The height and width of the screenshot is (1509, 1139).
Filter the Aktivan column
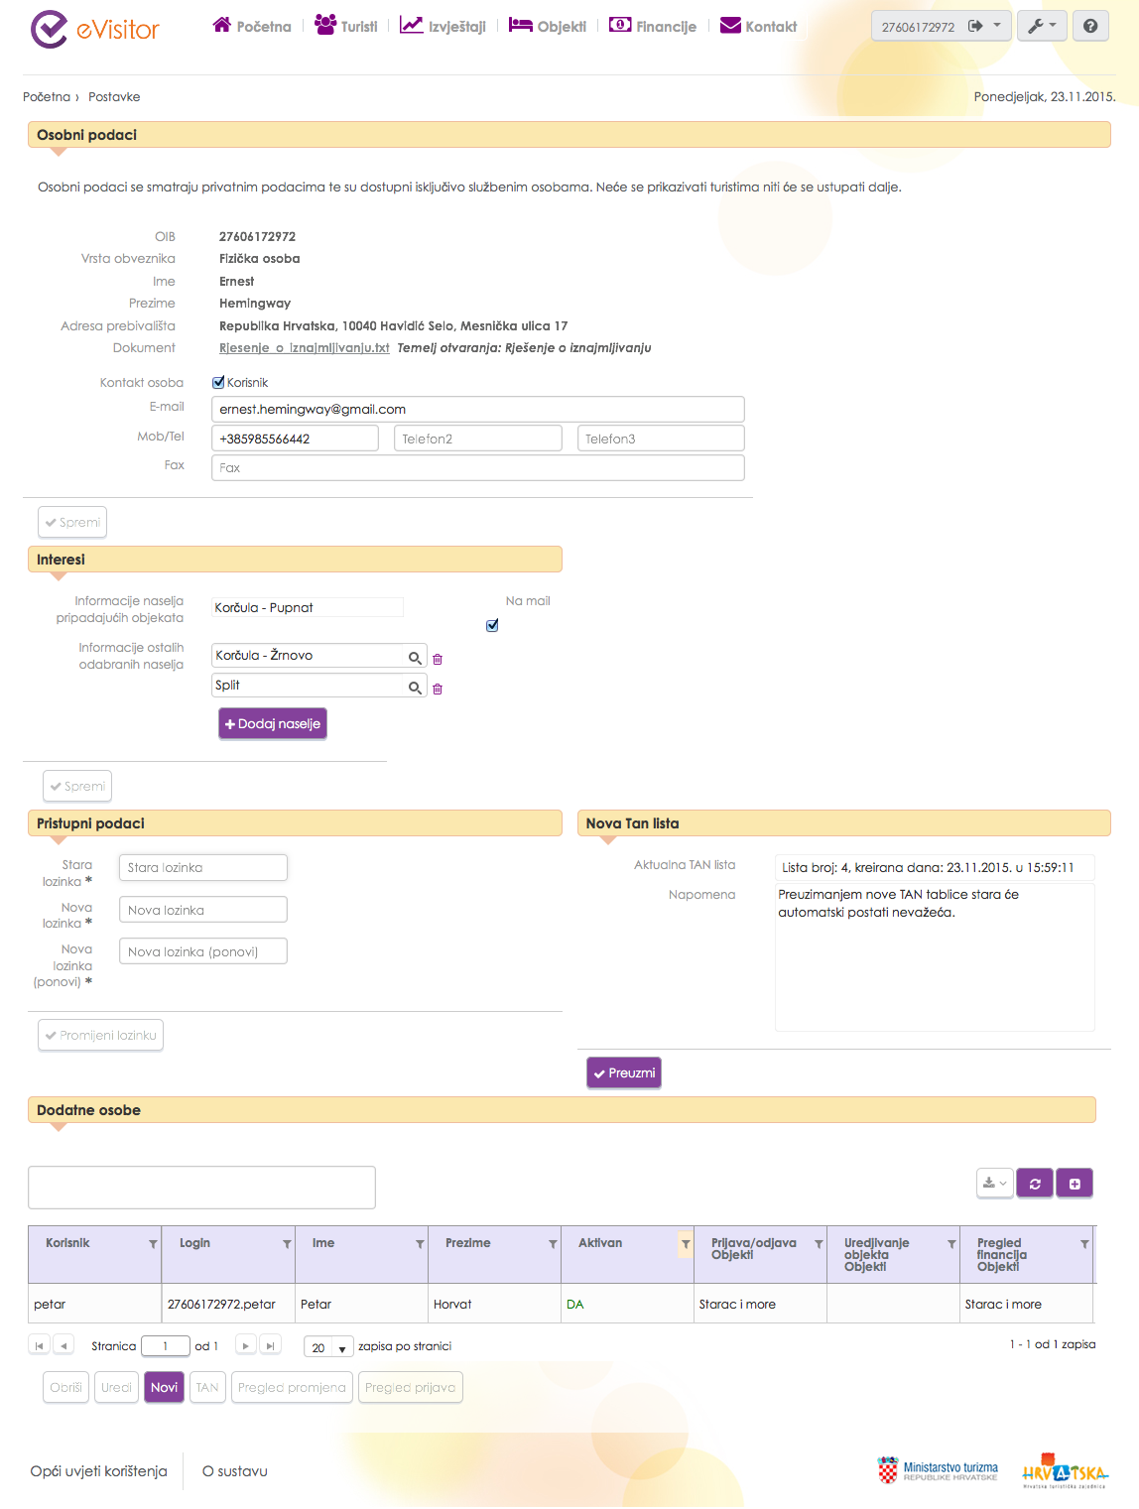click(x=686, y=1244)
